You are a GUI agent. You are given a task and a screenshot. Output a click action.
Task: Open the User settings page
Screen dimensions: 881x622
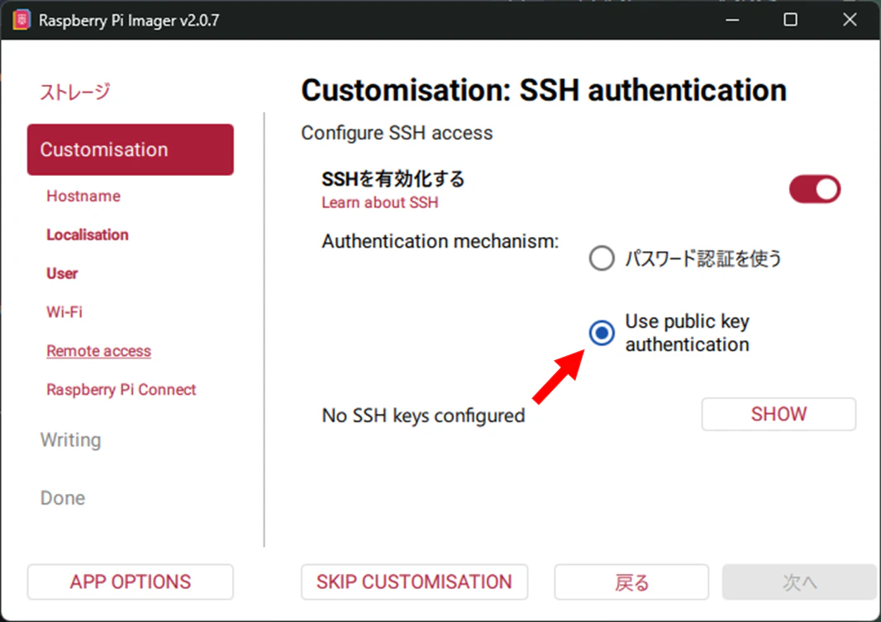pyautogui.click(x=62, y=273)
